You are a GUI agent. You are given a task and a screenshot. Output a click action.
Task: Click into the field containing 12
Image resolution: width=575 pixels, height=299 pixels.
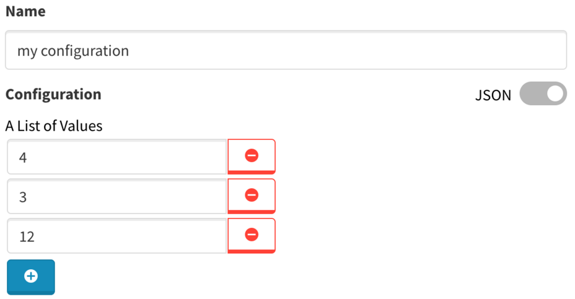coord(116,236)
